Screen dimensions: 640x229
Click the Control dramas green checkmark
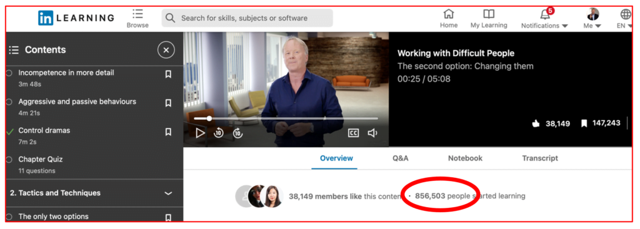pyautogui.click(x=10, y=131)
